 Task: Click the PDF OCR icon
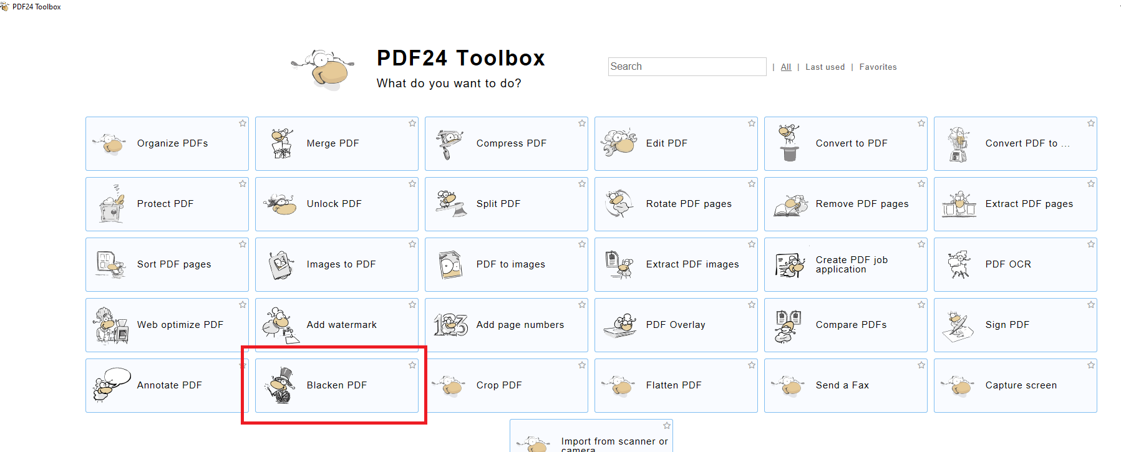click(959, 264)
